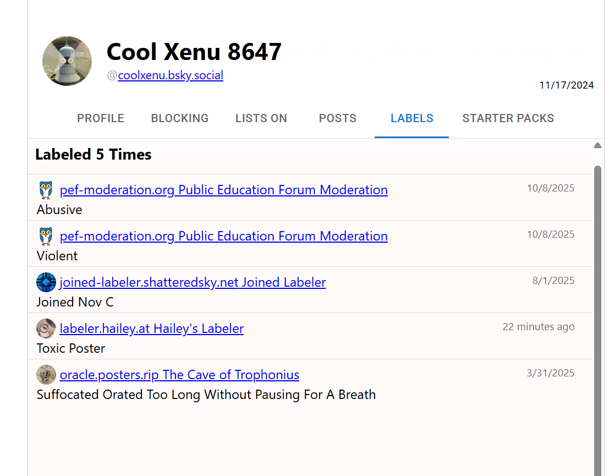This screenshot has height=476, width=609.
Task: Visit the joined-labeler.shatteredsky.net Joined Labeler link
Action: (193, 282)
